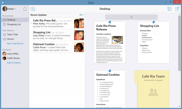Open Caitlin Roran contact
This screenshot has height=109, width=182.
point(15,58)
